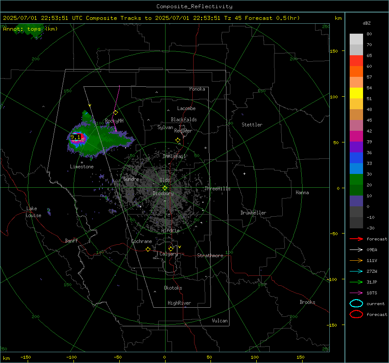Click the Lake Louise label
This screenshot has height=363, width=389.
pos(33,212)
